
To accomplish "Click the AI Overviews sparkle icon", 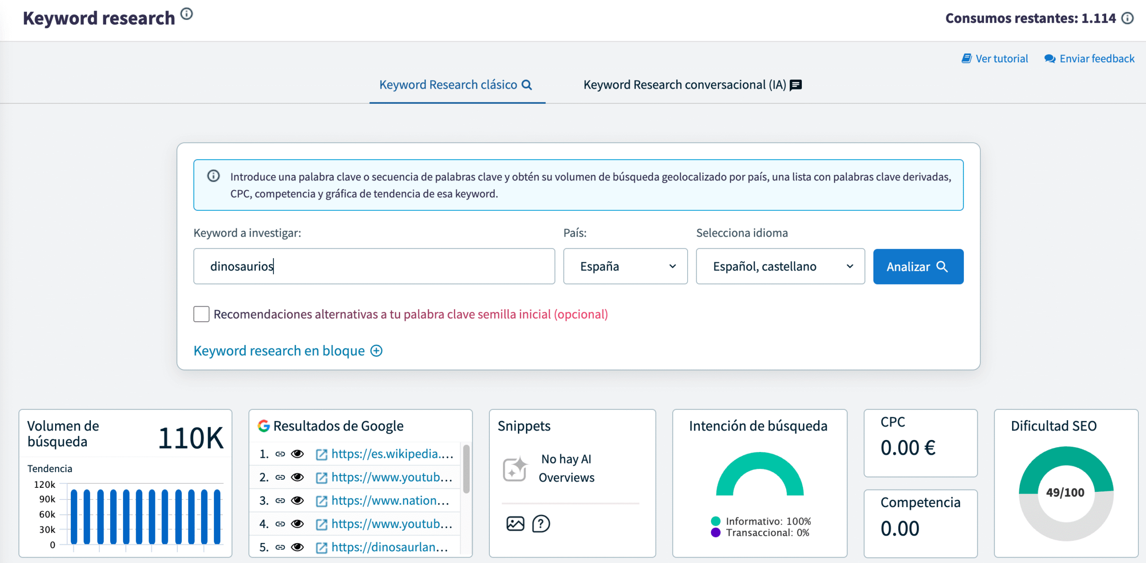I will (515, 469).
